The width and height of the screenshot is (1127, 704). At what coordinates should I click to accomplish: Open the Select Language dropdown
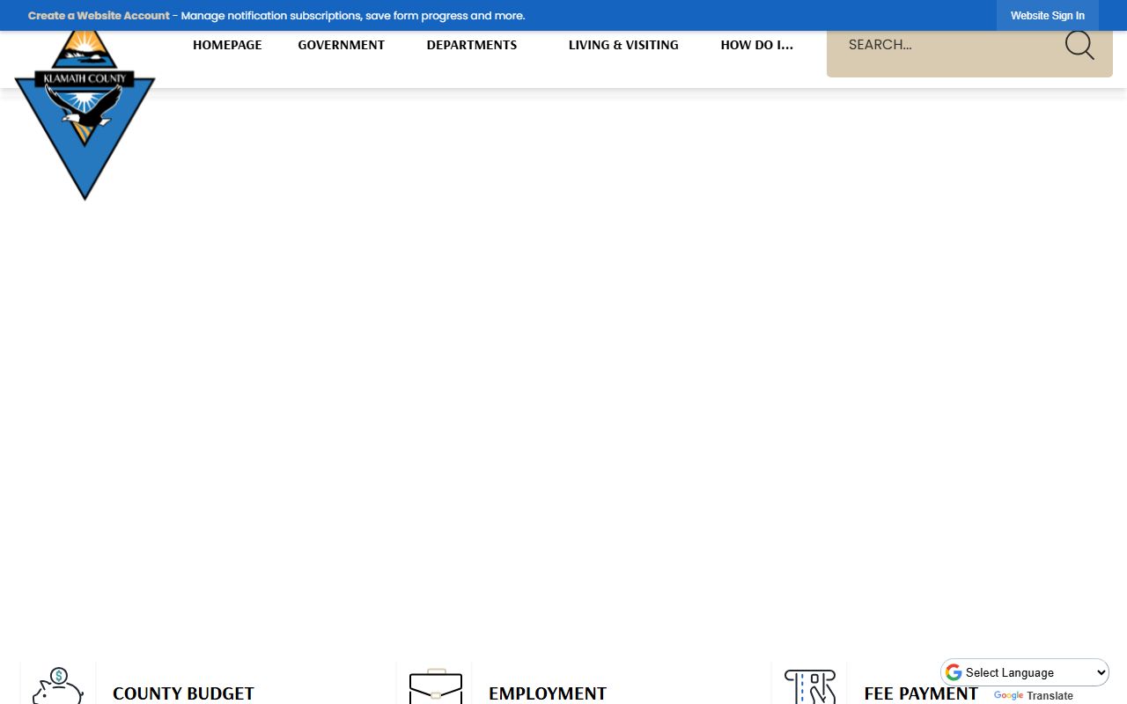pos(1025,672)
